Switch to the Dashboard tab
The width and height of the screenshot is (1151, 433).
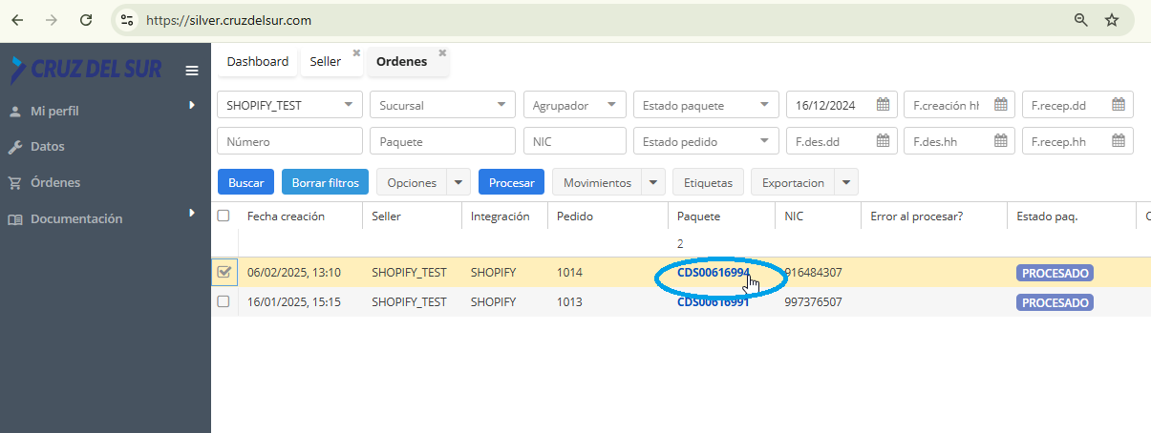pos(257,62)
